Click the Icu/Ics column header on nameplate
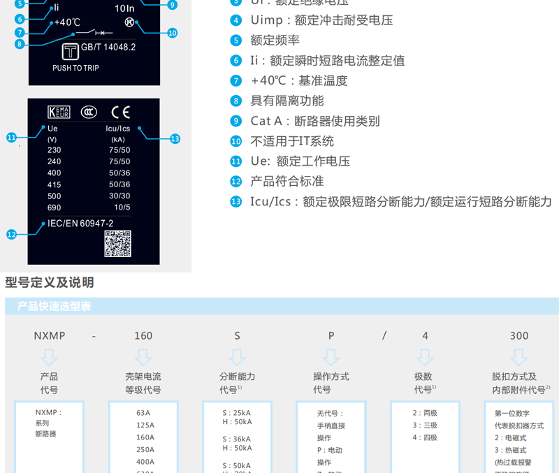The height and width of the screenshot is (473, 559). point(117,129)
